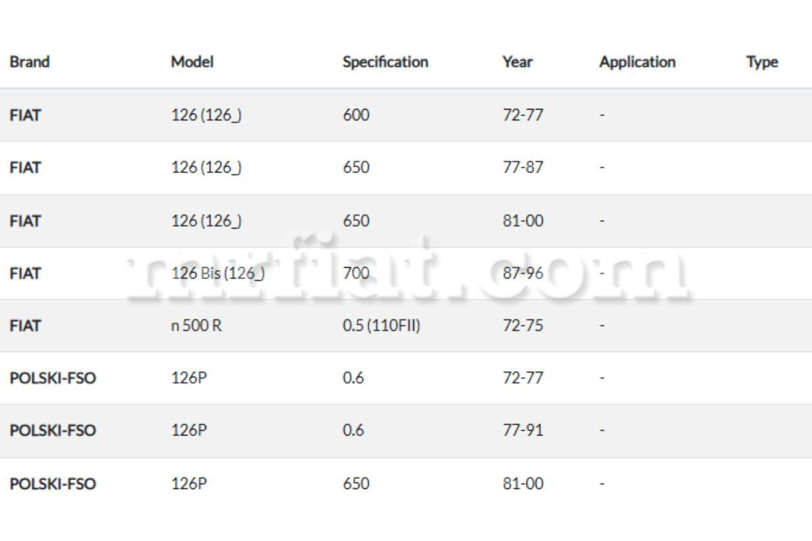Click the Model column header
The width and height of the screenshot is (812, 541).
(192, 62)
